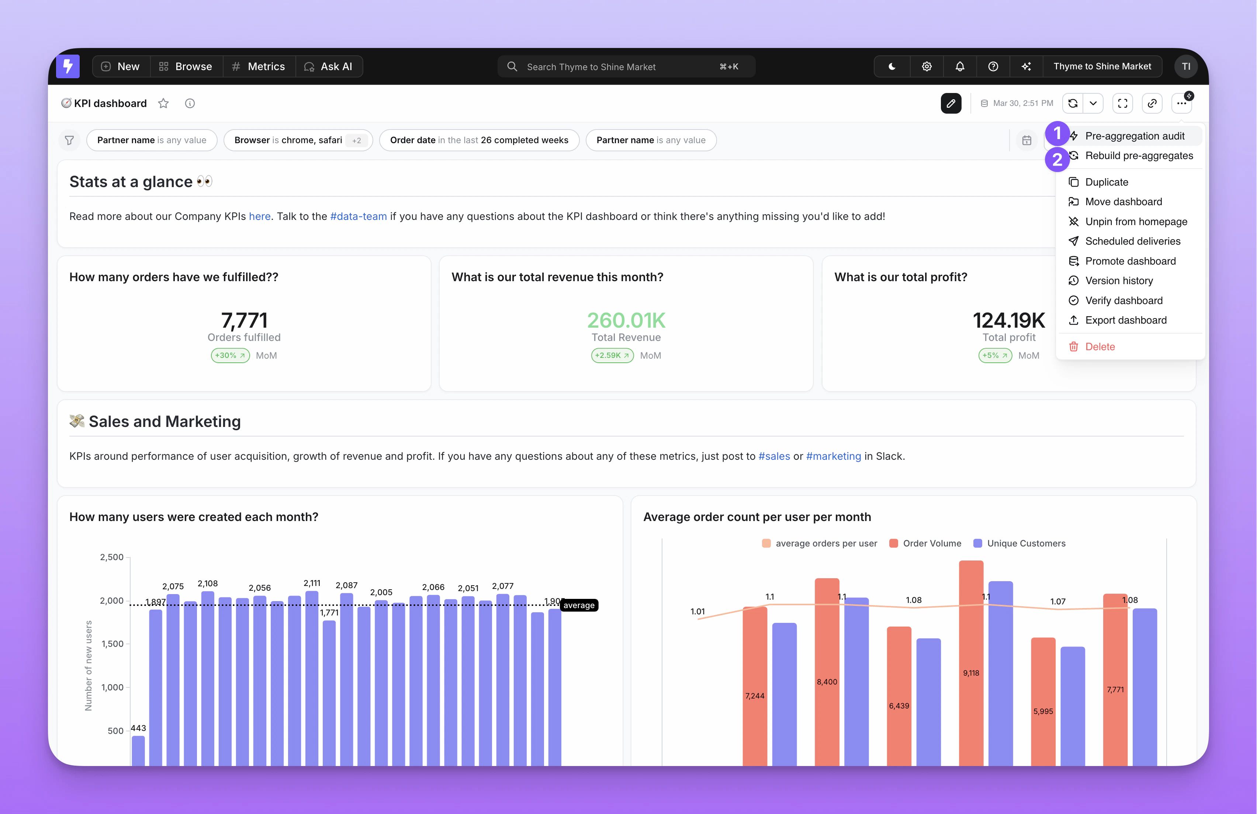Star the KPI dashboard
Screen dimensions: 1257x814
[x=163, y=103]
